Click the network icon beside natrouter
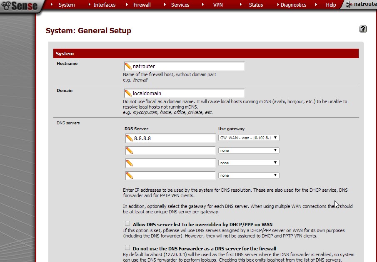 click(x=349, y=5)
